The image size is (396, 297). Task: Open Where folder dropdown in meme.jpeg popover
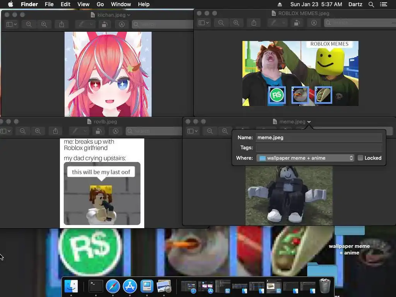click(x=305, y=158)
